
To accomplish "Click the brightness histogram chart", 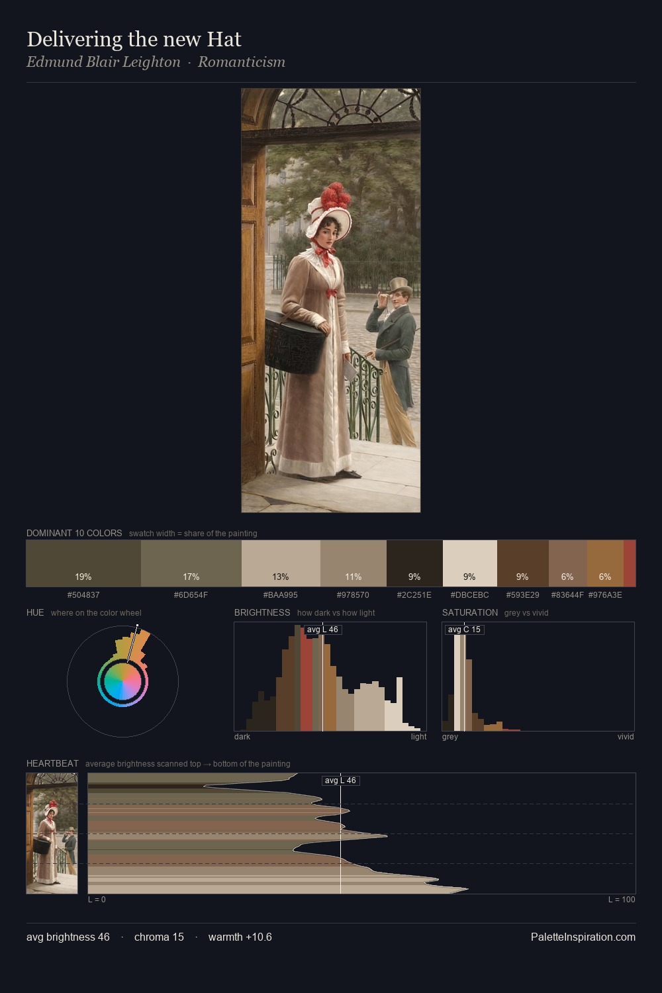I will tap(330, 677).
